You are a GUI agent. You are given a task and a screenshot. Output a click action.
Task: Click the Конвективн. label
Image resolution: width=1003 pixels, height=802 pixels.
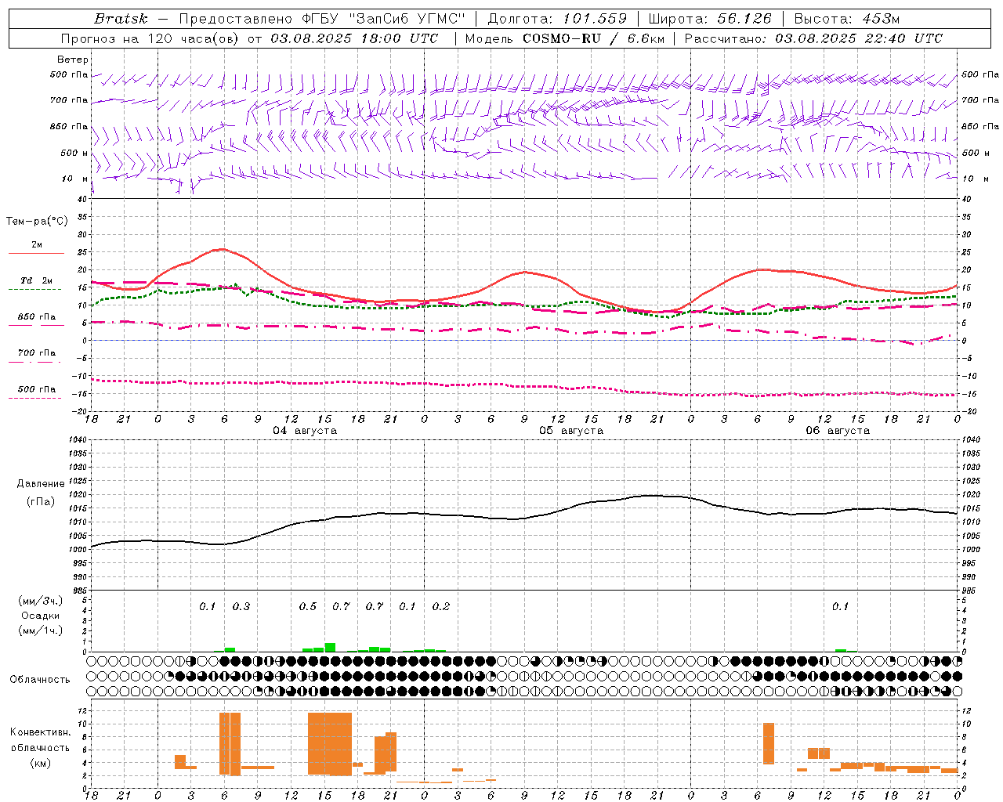(40, 732)
